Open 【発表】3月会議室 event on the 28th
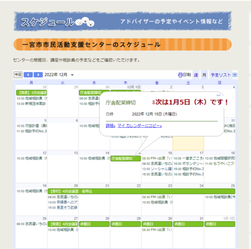Screen dimensions: 251x249 coord(31,93)
